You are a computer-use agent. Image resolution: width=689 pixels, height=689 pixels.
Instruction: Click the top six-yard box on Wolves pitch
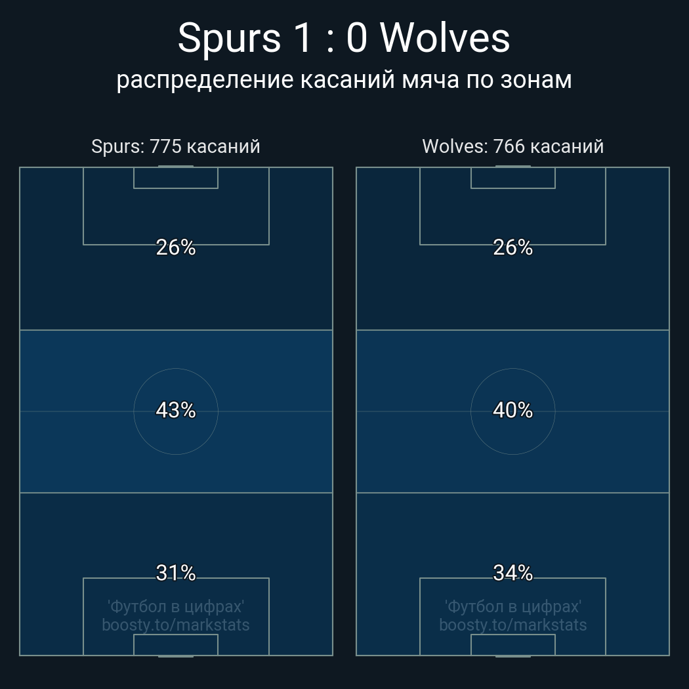[512, 178]
